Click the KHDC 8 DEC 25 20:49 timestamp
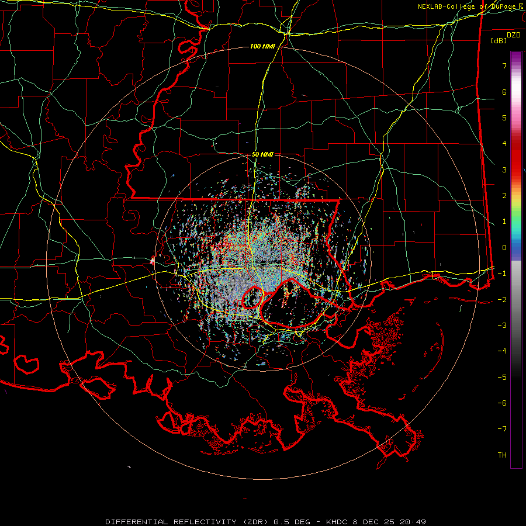 [x=376, y=522]
